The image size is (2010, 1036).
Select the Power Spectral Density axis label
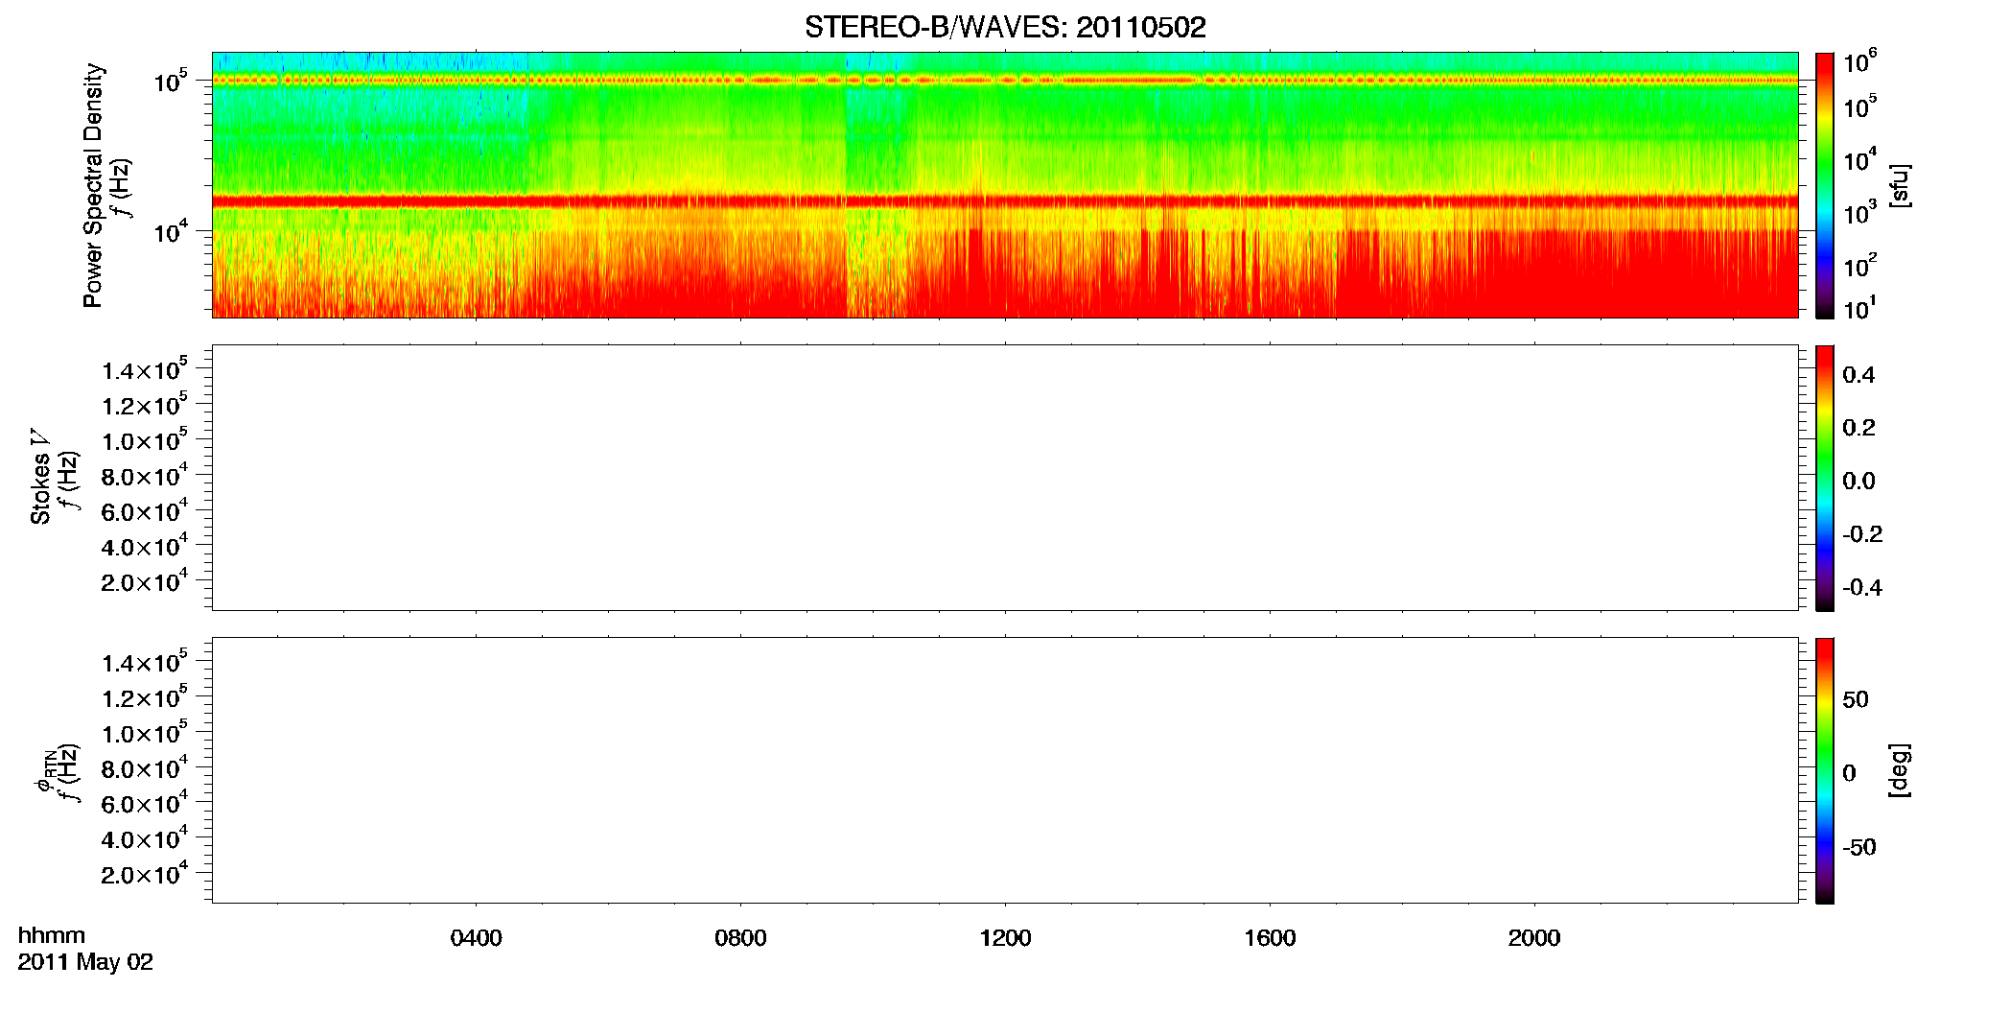(93, 185)
